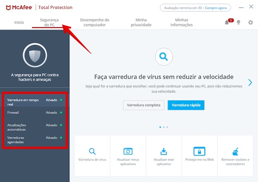Open the Minhas informações tab

[x=181, y=22]
